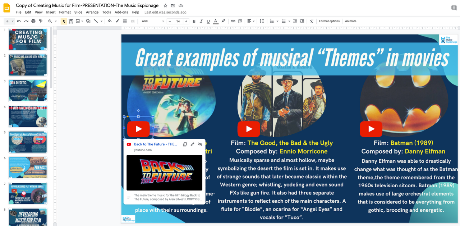This screenshot has width=460, height=226.
Task: Open the Add-ons menu
Action: tap(121, 12)
